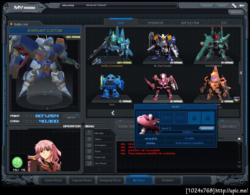Select the second Custom Parts slot
250x195 pixels.
tap(180, 118)
